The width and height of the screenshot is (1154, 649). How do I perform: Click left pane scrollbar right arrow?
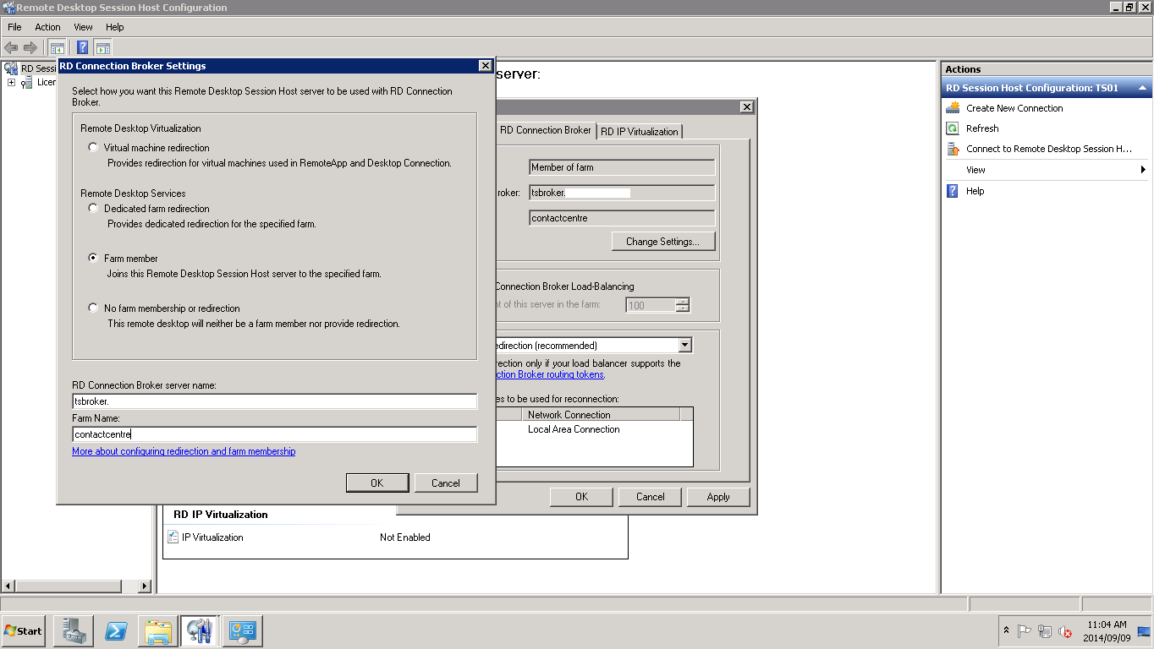pyautogui.click(x=144, y=586)
